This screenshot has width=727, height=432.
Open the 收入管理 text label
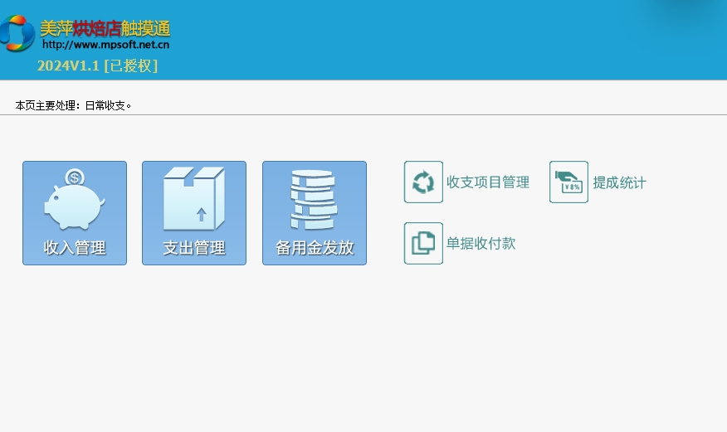click(74, 248)
